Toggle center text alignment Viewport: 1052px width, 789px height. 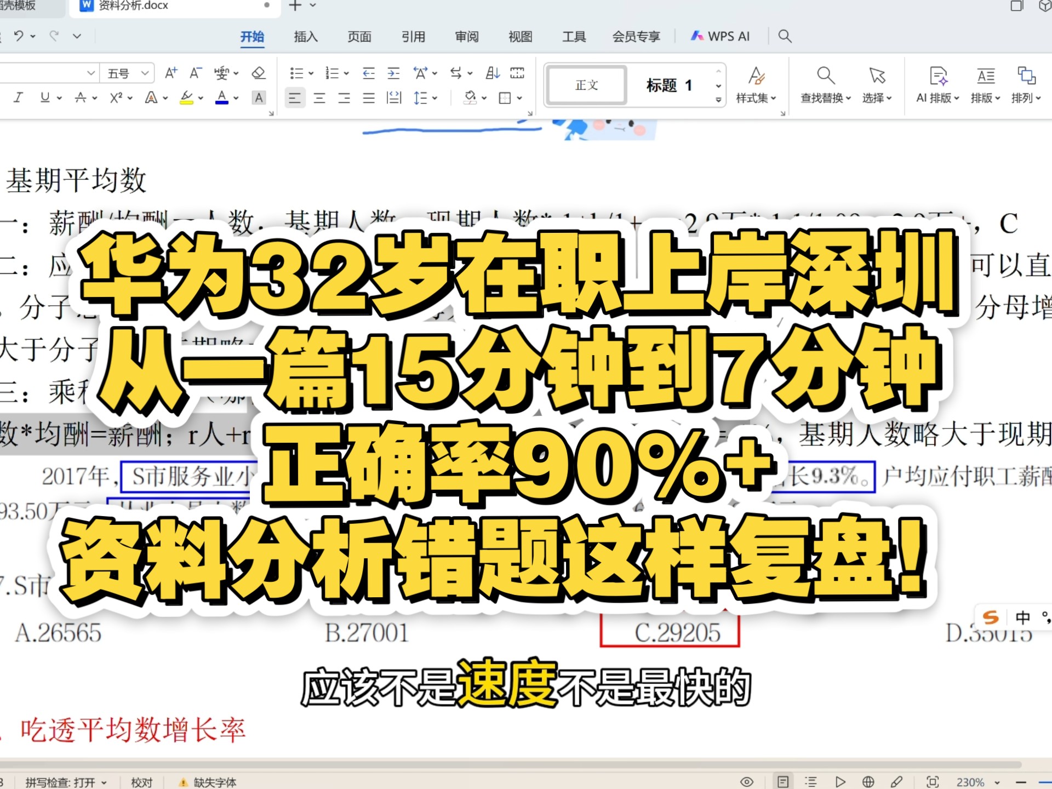[x=319, y=98]
